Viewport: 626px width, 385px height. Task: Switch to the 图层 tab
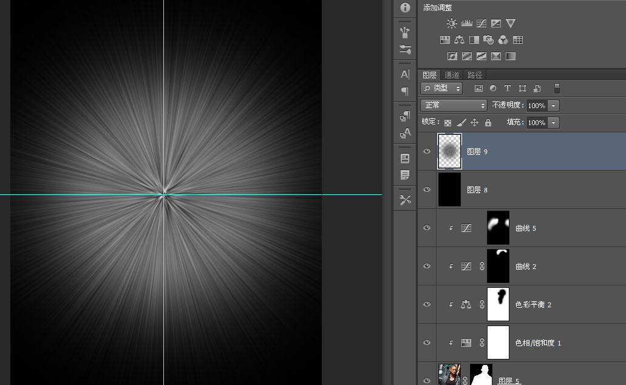click(x=429, y=75)
